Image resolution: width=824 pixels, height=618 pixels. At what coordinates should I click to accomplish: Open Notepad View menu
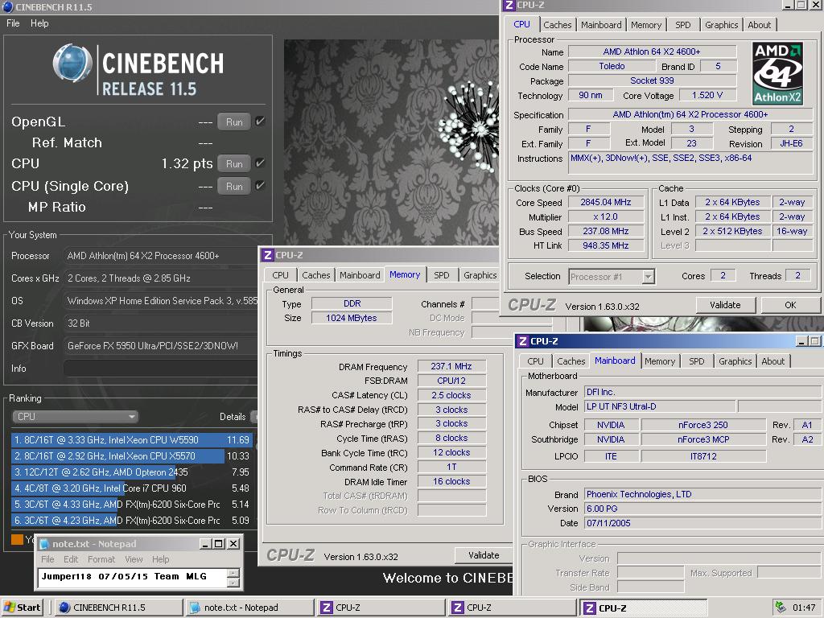click(x=134, y=559)
